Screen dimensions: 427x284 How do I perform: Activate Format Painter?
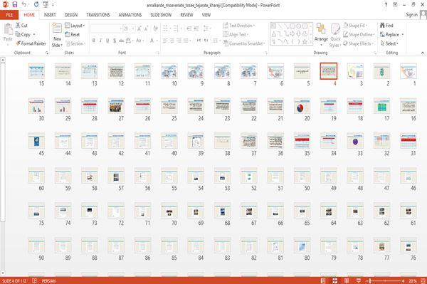[x=31, y=43]
